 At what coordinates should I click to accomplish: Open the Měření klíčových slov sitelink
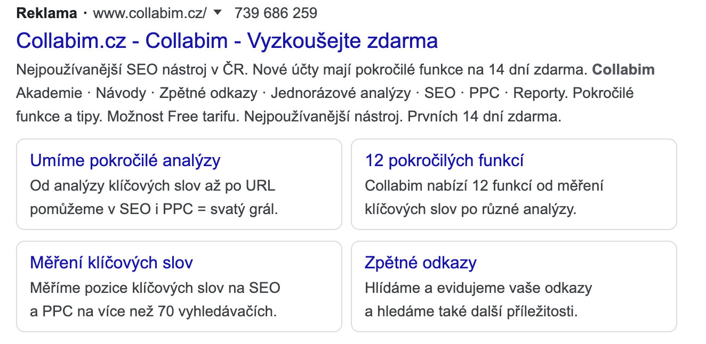coord(111,263)
